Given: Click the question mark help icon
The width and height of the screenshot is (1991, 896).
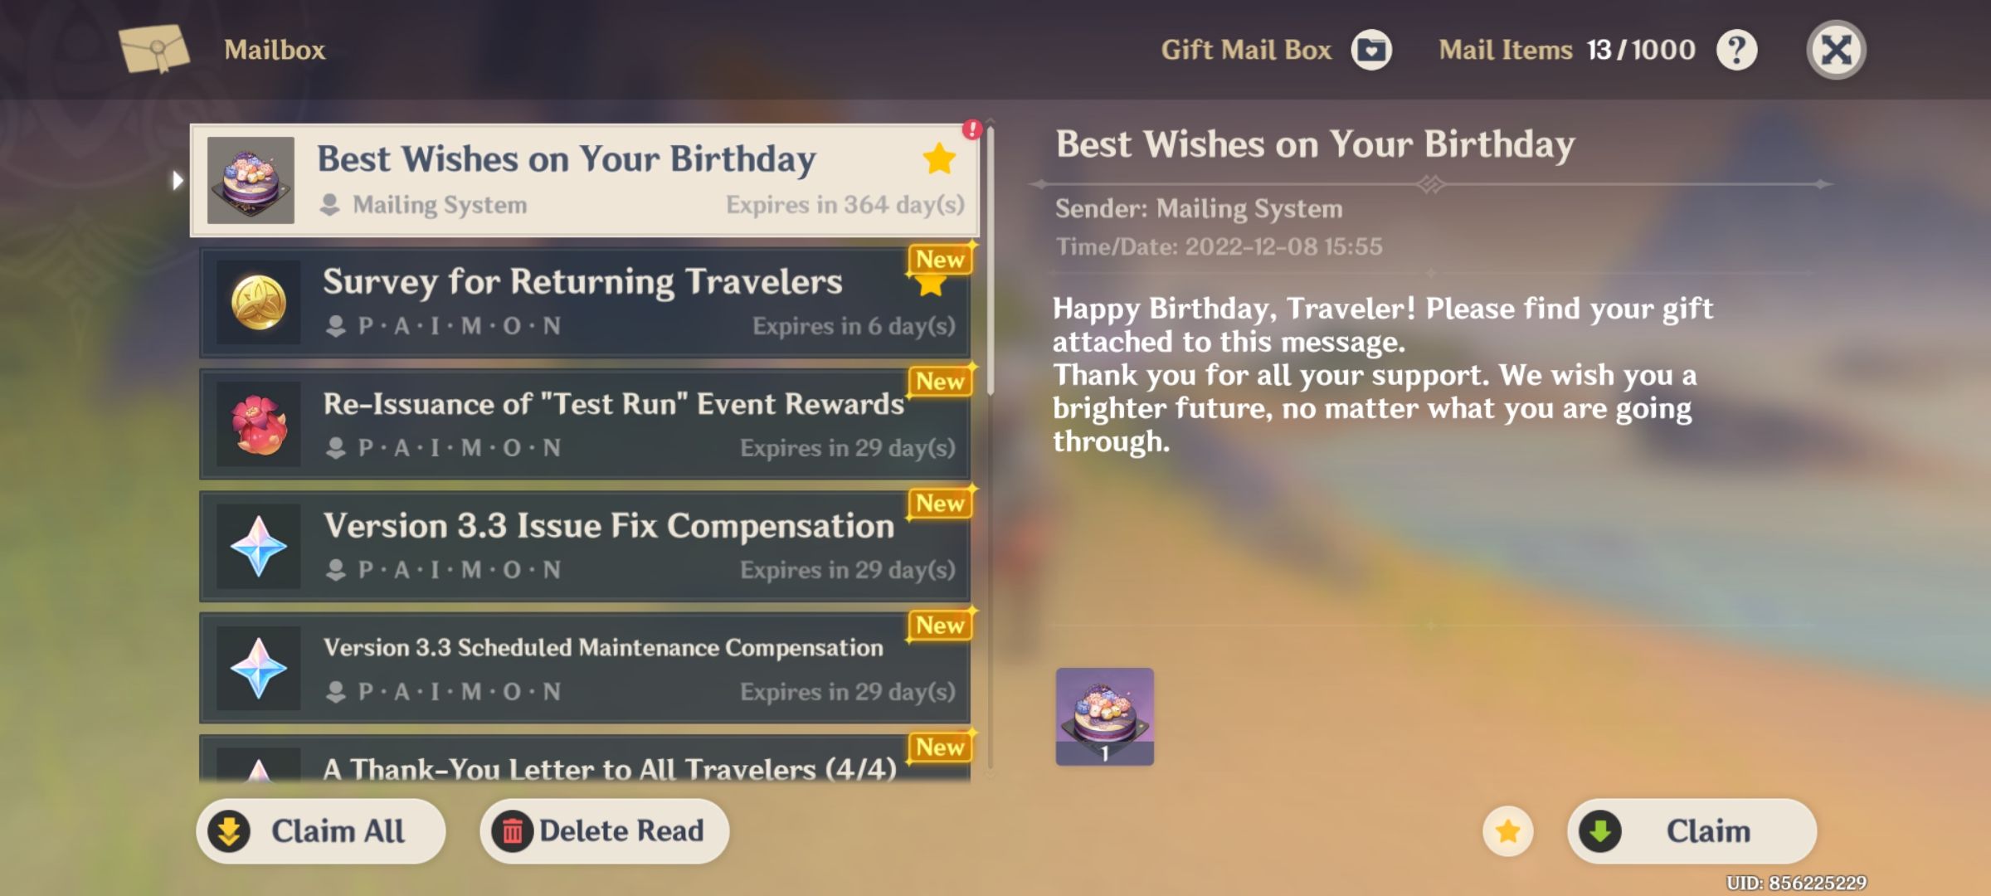Looking at the screenshot, I should point(1736,50).
